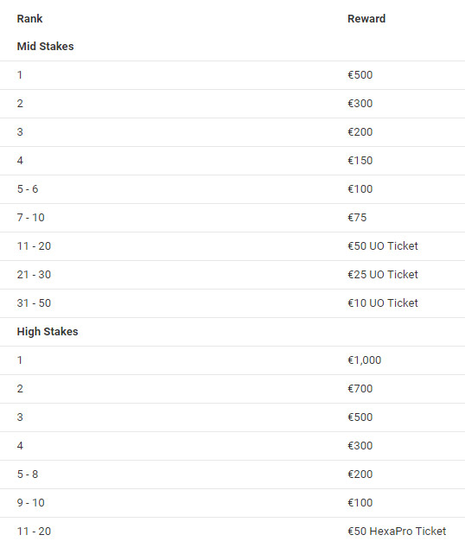Click the Reward column header
The height and width of the screenshot is (554, 465).
366,18
